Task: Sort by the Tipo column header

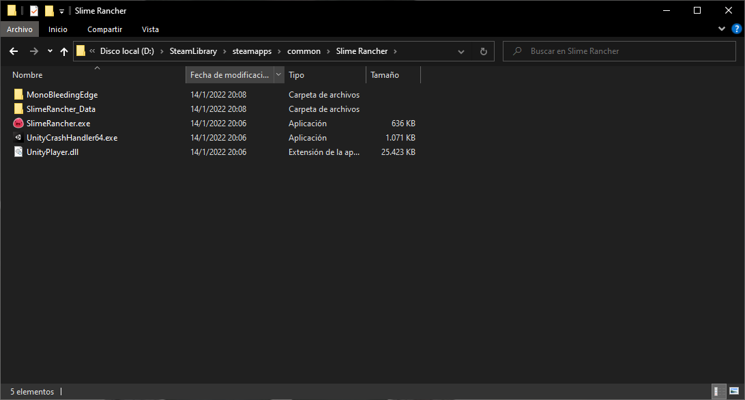Action: (325, 74)
